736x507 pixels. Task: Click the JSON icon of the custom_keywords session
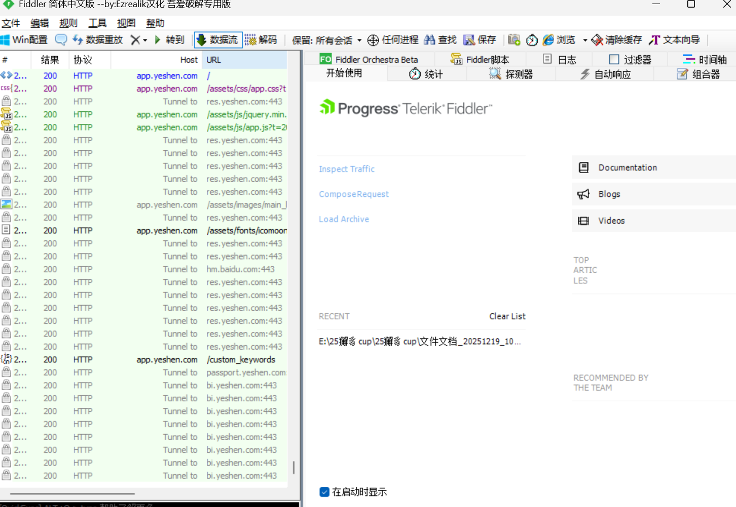[6, 359]
